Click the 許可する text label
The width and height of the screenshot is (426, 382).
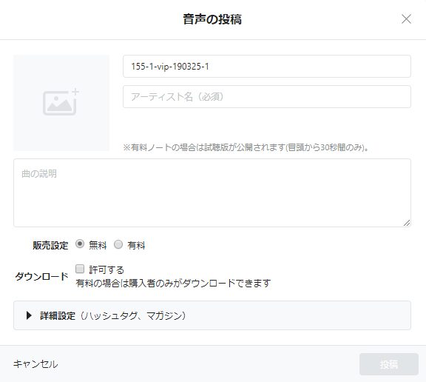(106, 269)
